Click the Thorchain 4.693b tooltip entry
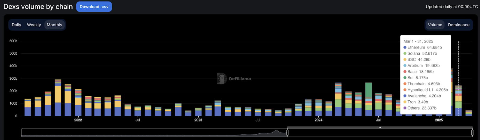480x140 pixels. [422, 84]
